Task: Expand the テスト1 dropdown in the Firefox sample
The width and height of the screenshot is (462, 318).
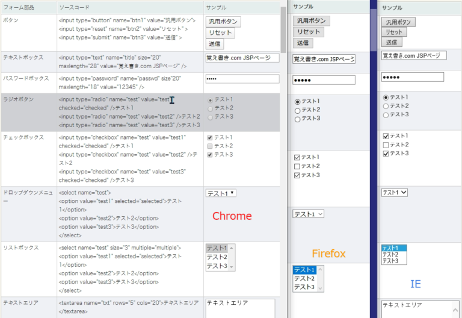Action: pyautogui.click(x=309, y=214)
